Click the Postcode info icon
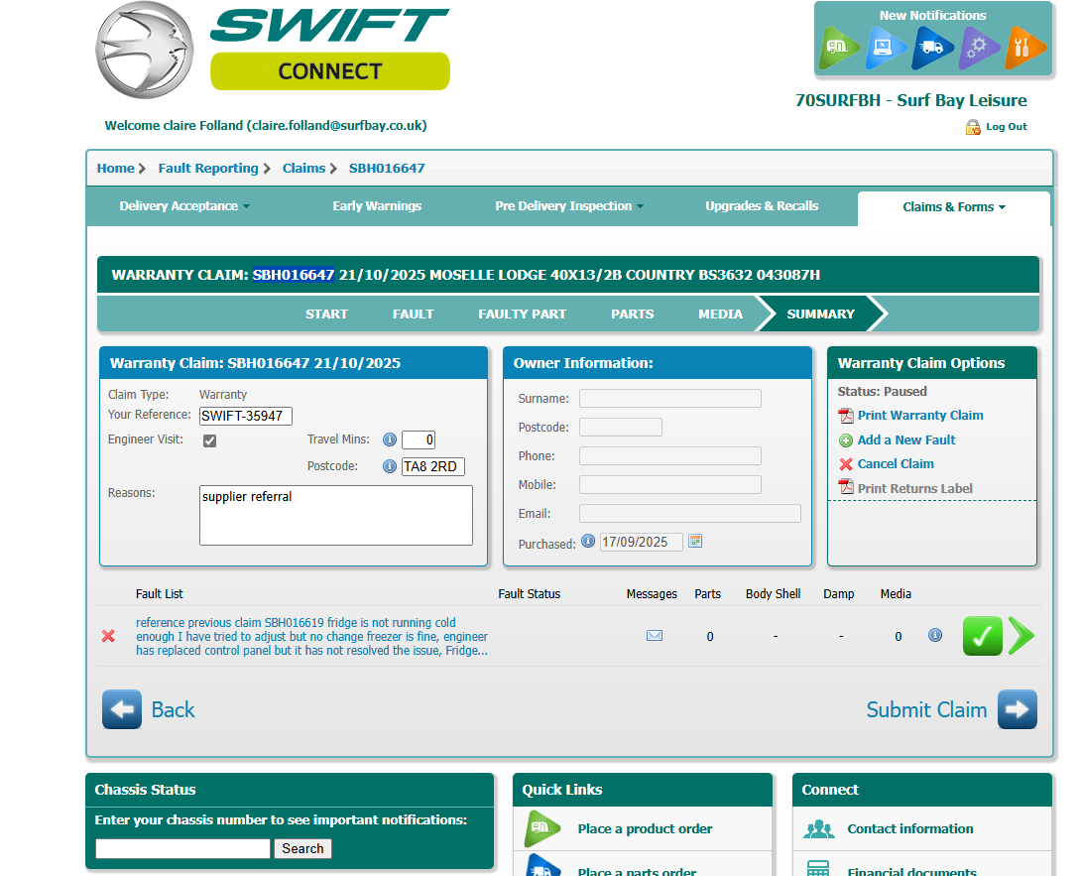This screenshot has height=876, width=1081. point(390,466)
